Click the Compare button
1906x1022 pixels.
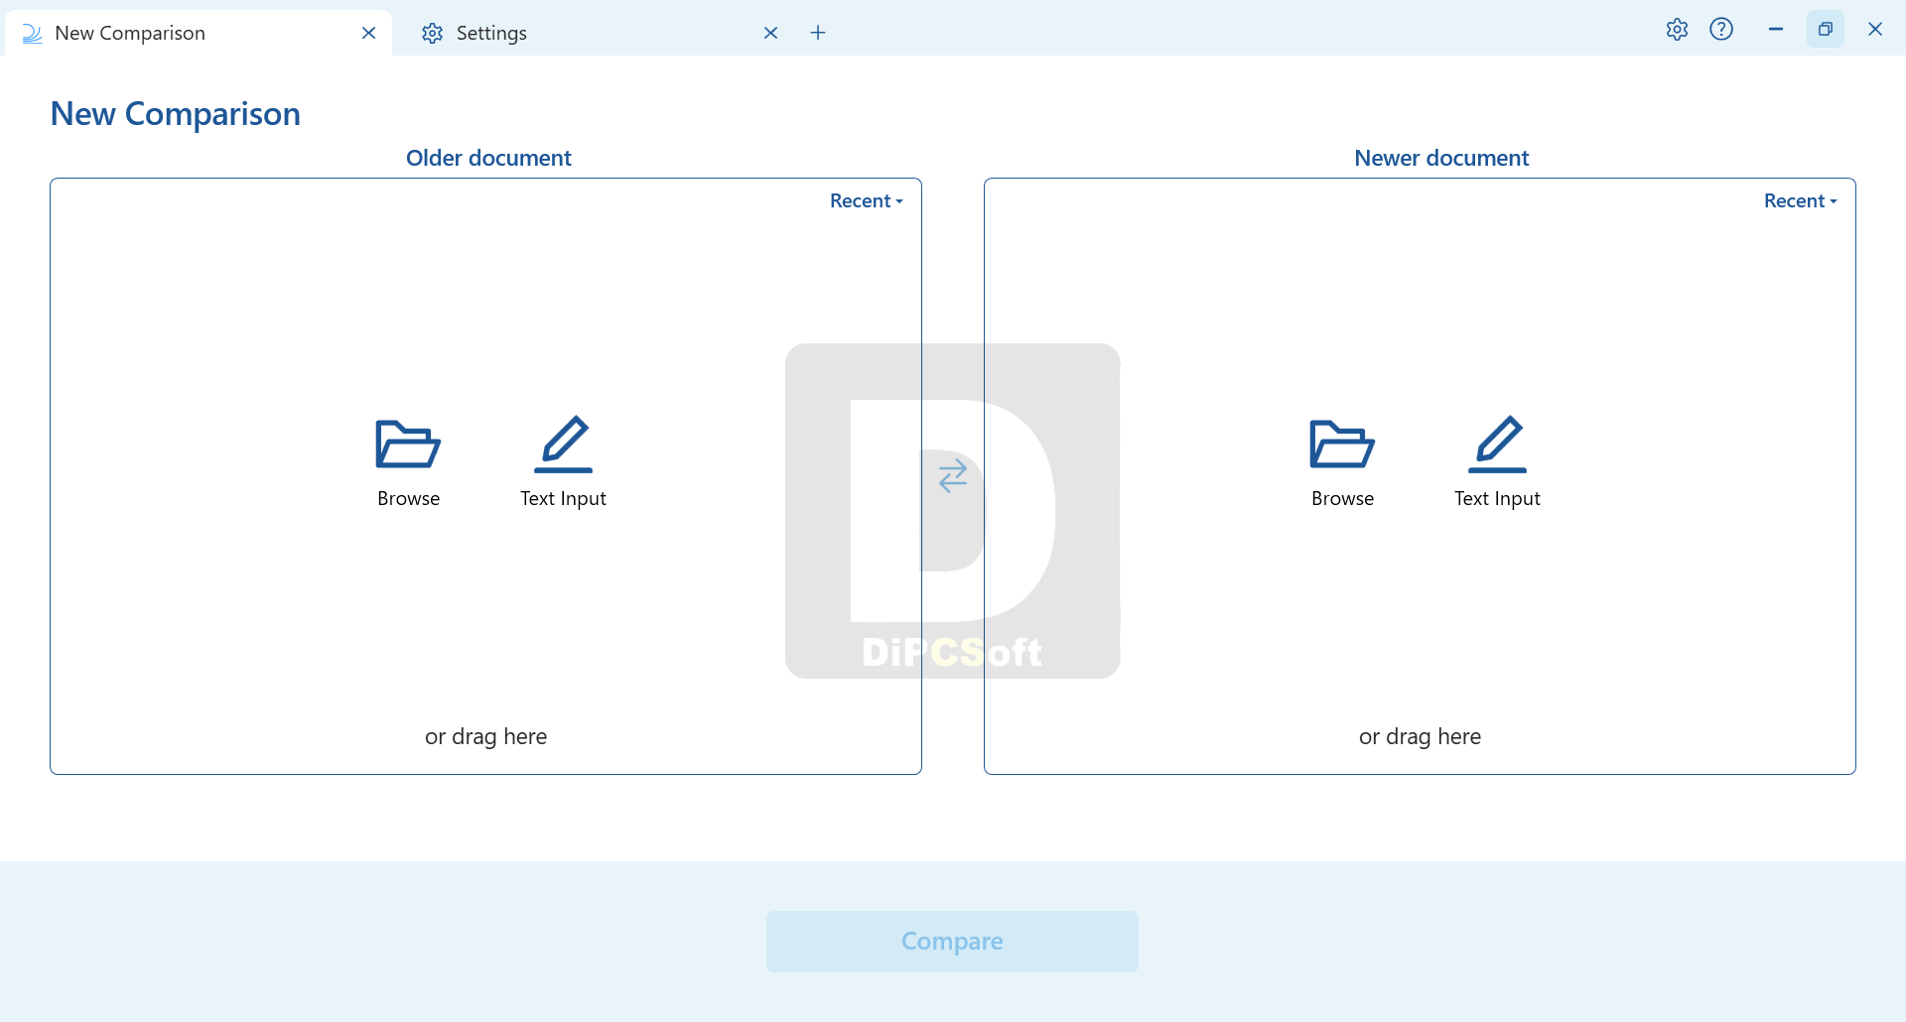[952, 941]
